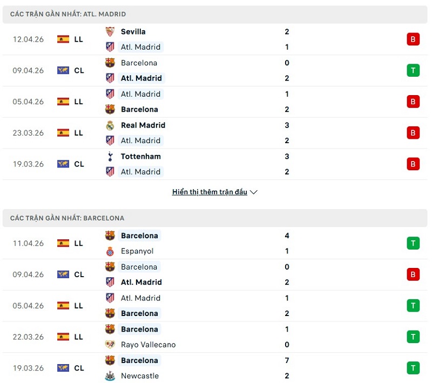Click the ATL. MADRID recent matches header
Viewport: 432px width, 383px height.
click(x=67, y=15)
